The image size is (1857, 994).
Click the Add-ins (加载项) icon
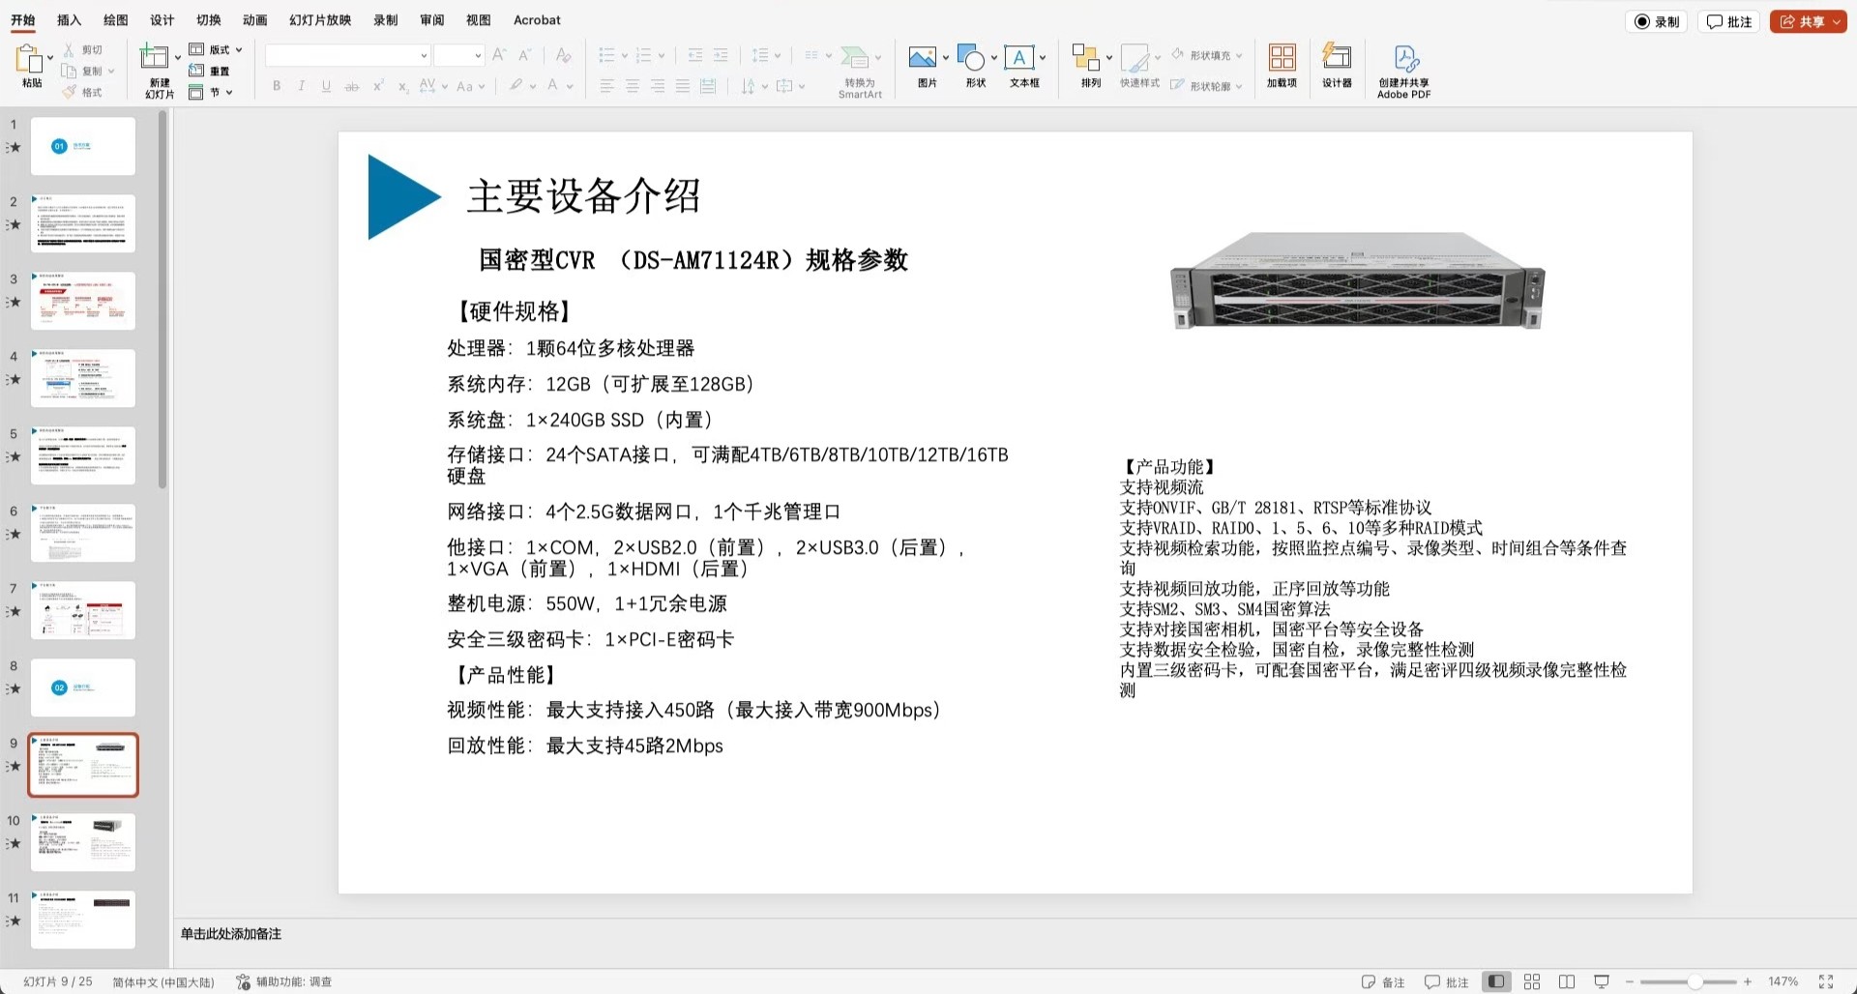click(x=1282, y=57)
